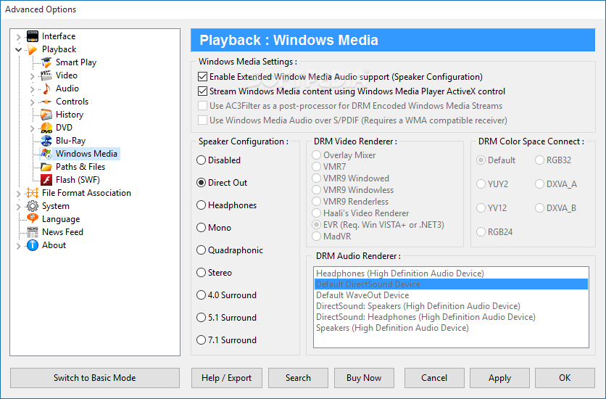Expand the System tree node
This screenshot has width=606, height=399.
click(19, 207)
